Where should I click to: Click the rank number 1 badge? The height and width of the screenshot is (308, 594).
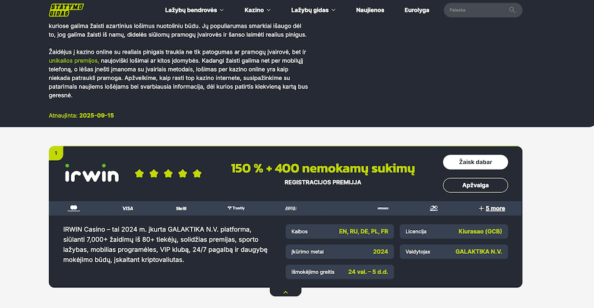[56, 153]
